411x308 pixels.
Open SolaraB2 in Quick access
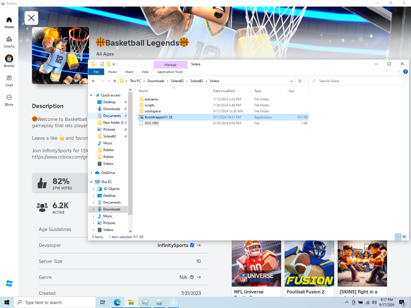110,136
